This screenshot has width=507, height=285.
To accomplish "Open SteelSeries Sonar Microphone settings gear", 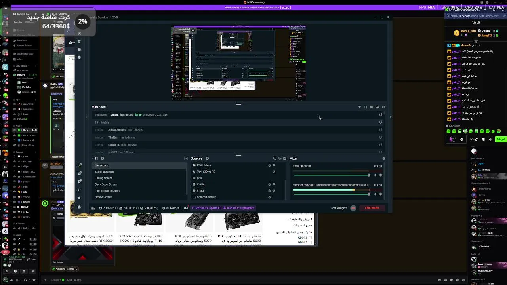I will (x=381, y=194).
